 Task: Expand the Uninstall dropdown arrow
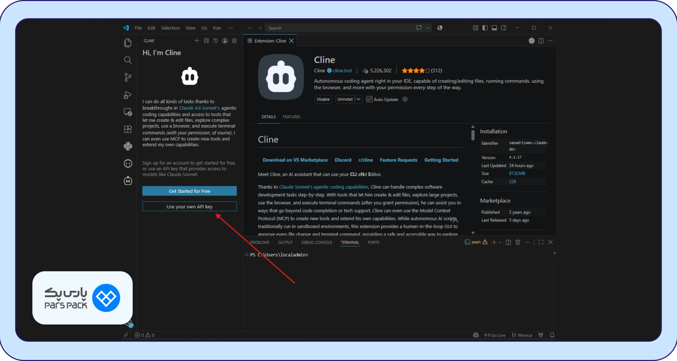click(358, 99)
